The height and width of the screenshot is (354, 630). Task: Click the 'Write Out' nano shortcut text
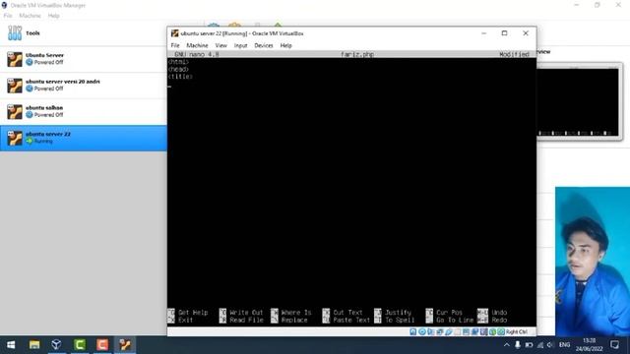(246, 313)
